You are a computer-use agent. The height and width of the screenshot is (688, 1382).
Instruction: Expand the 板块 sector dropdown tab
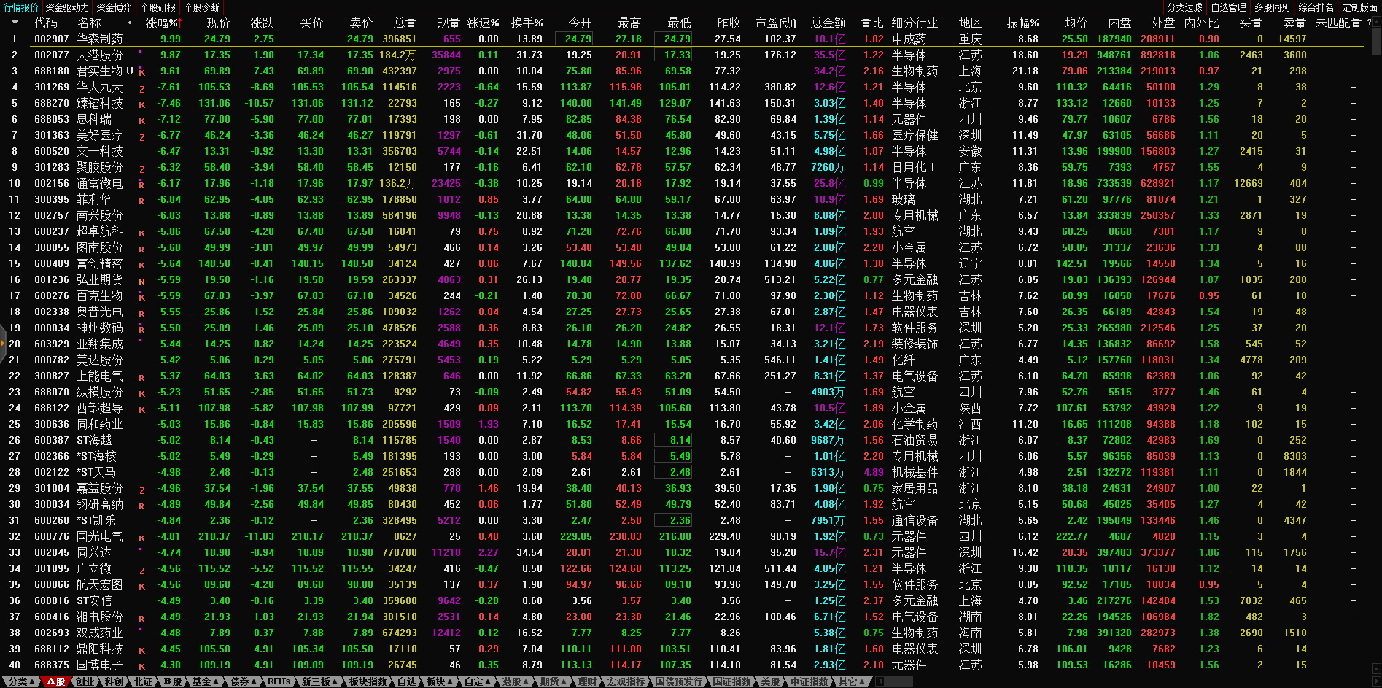439,681
